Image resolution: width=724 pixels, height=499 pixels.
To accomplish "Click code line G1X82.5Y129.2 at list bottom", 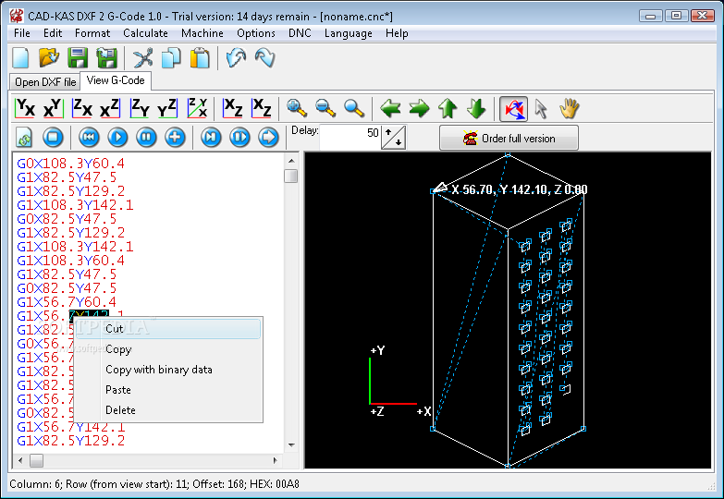I will tap(70, 441).
